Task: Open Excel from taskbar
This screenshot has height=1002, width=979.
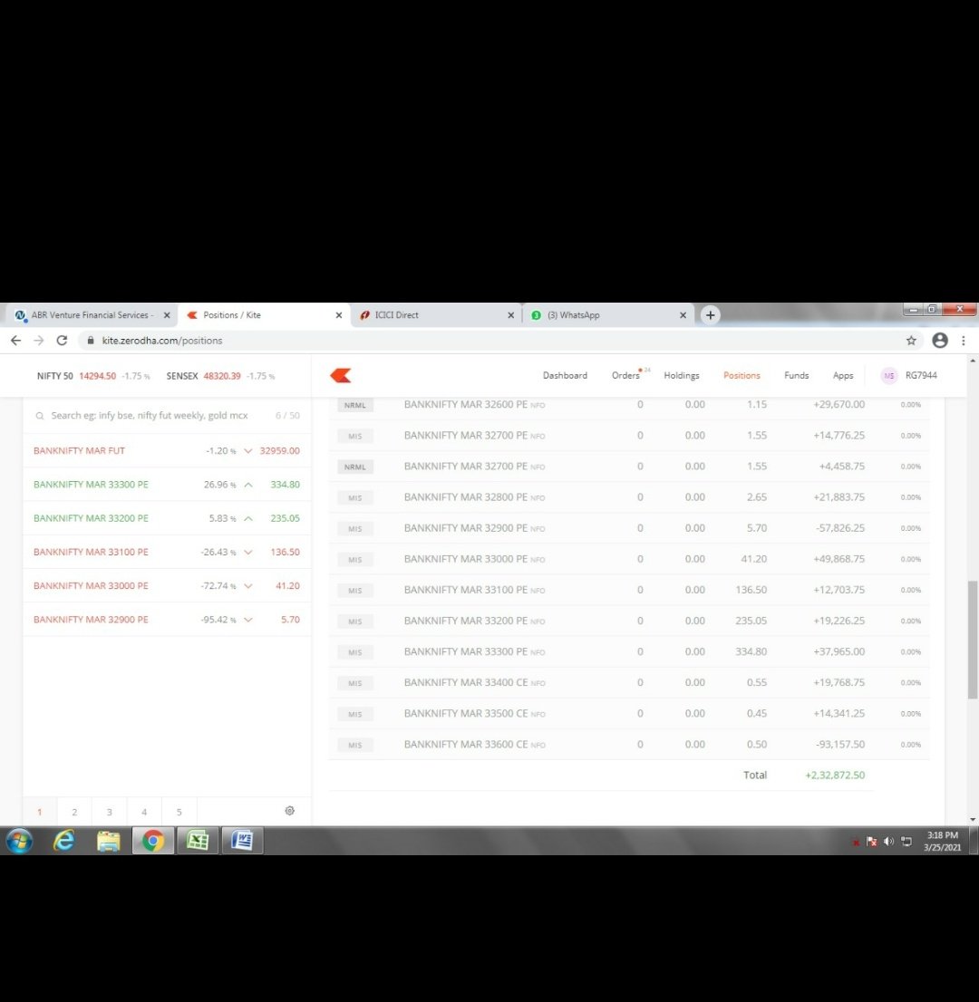Action: pyautogui.click(x=198, y=841)
